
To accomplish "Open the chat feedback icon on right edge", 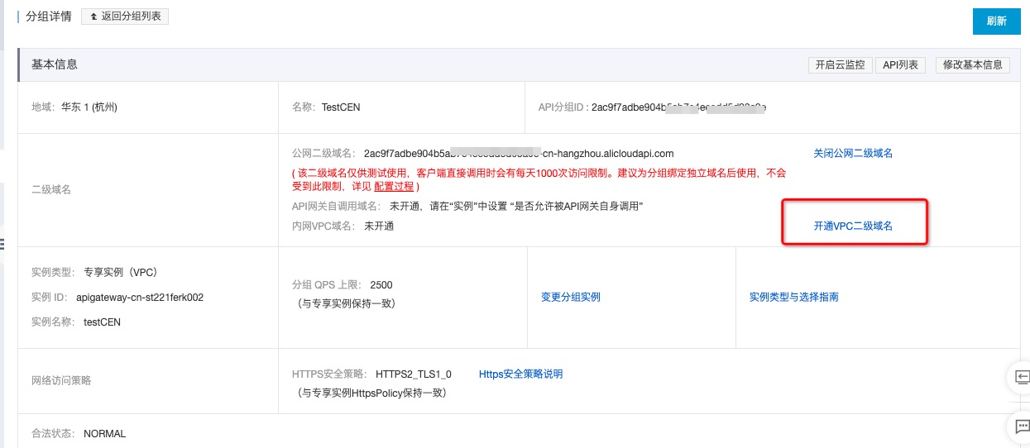I will [x=1022, y=427].
